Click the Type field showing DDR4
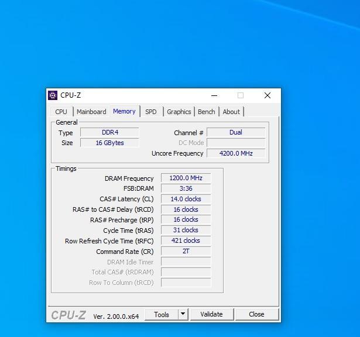Screen dimensions: 360x337 click(109, 132)
